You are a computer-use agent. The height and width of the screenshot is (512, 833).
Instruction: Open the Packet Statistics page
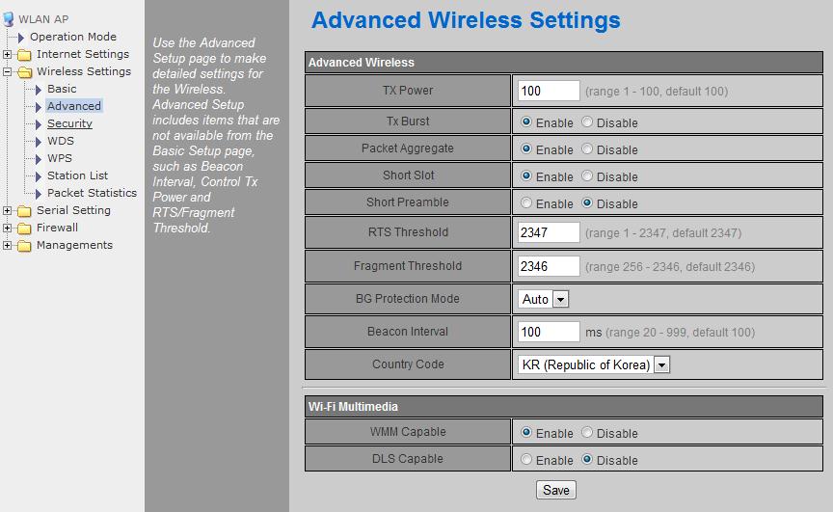click(92, 193)
